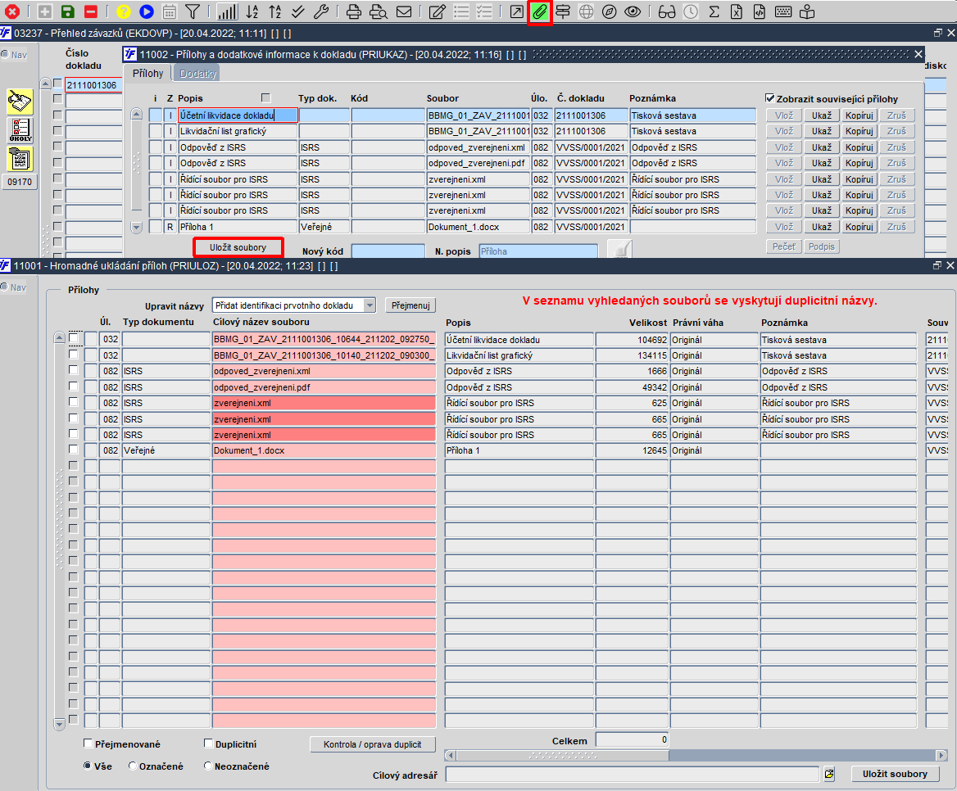
Task: Click the yellow help question mark icon
Action: (123, 11)
